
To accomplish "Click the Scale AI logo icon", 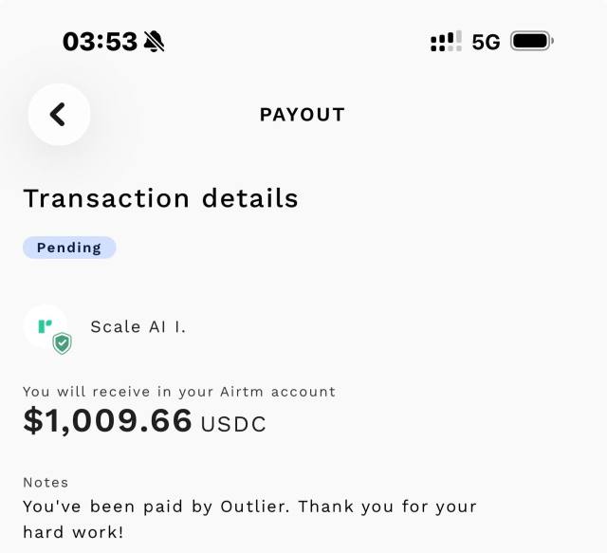I will coord(45,325).
